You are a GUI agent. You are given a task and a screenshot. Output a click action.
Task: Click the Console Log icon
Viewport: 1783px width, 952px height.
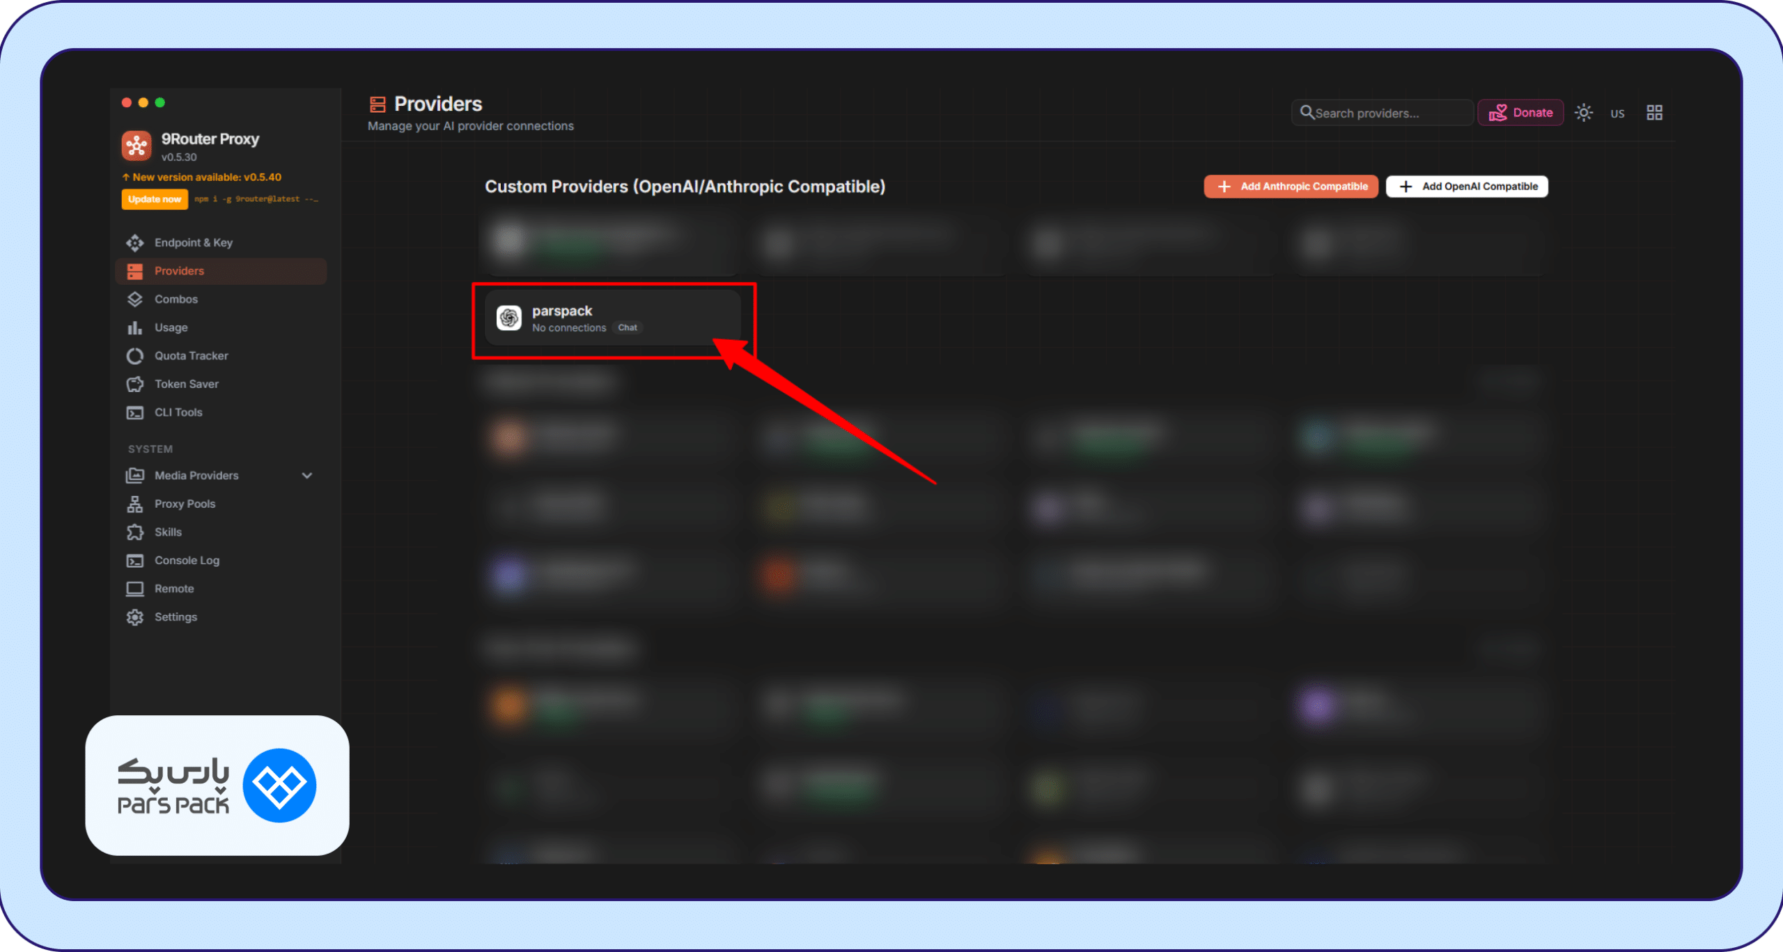point(135,561)
